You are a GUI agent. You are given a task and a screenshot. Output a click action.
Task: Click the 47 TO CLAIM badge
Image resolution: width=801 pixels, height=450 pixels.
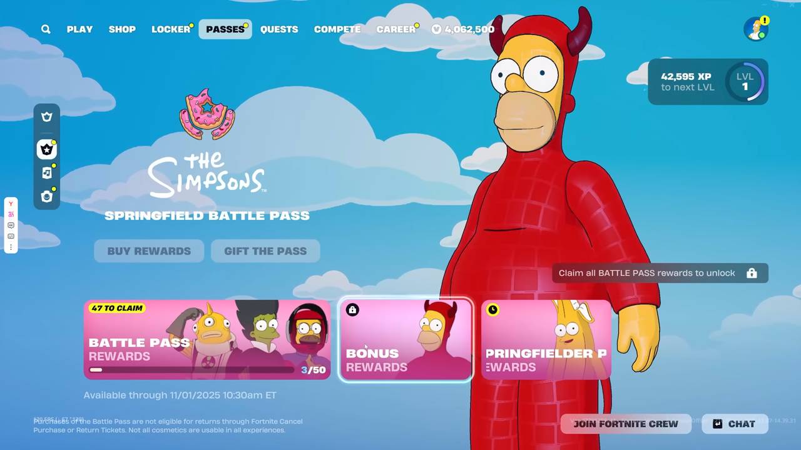(x=117, y=308)
